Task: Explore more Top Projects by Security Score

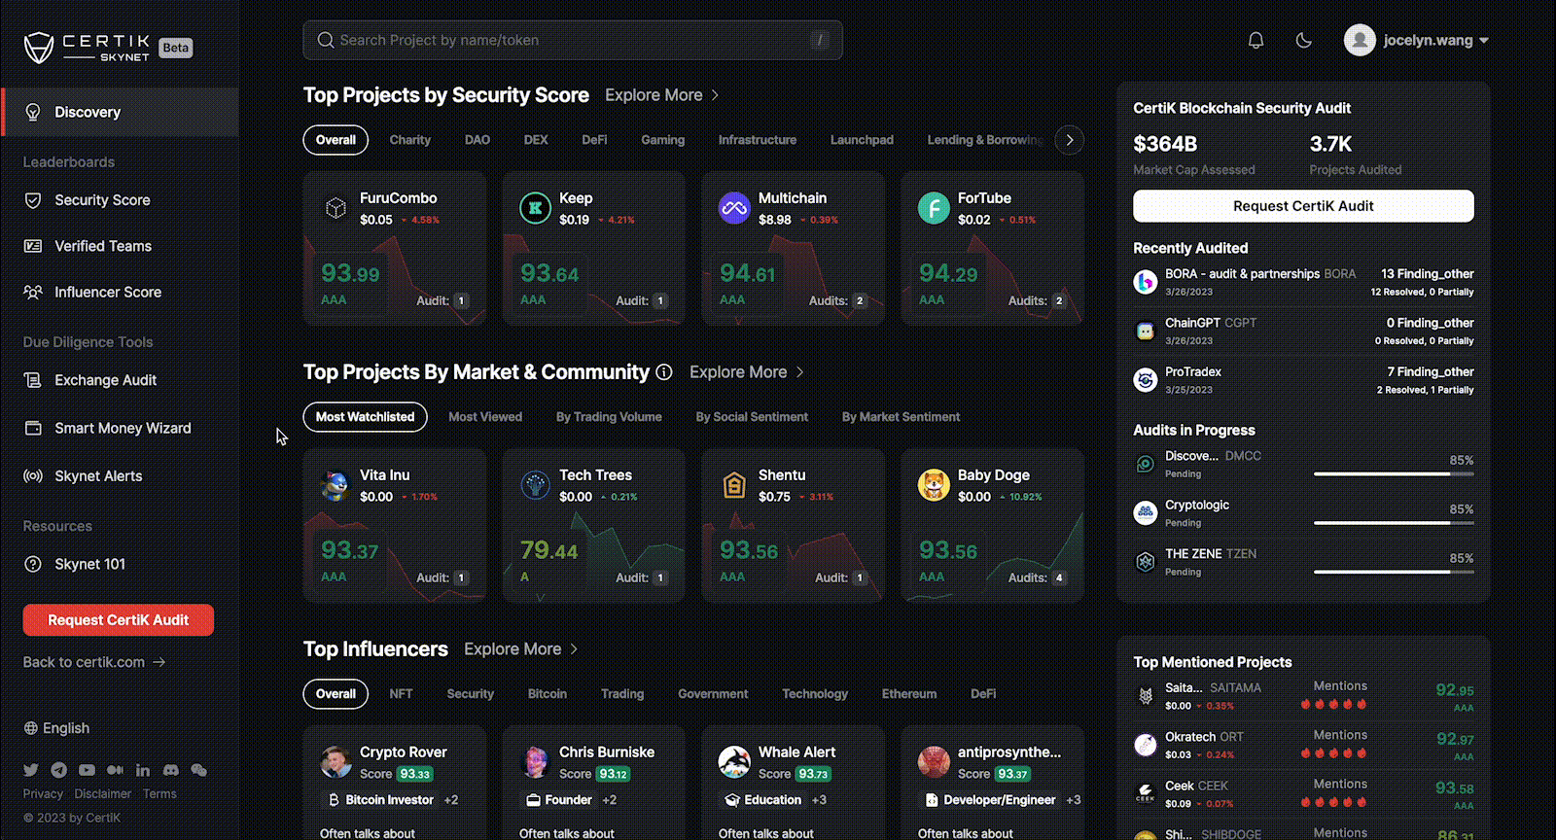Action: (x=662, y=95)
